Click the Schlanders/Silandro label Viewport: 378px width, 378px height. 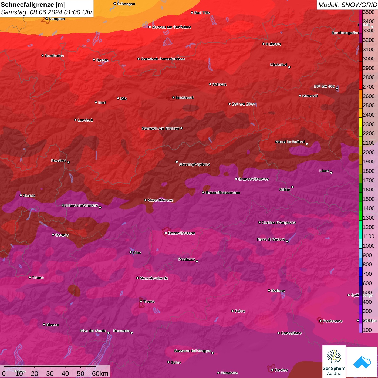[x=80, y=205]
